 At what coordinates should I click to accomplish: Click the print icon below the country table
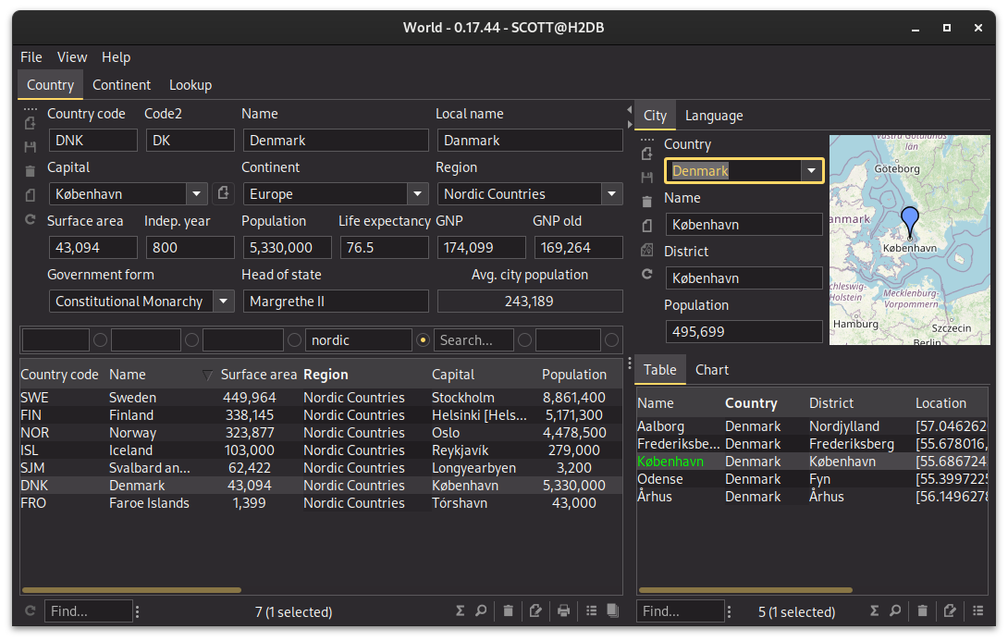tap(563, 610)
